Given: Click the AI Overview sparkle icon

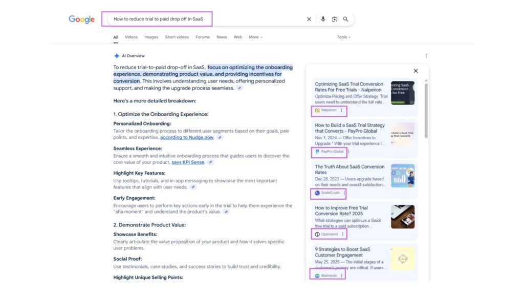Looking at the screenshot, I should click(116, 56).
